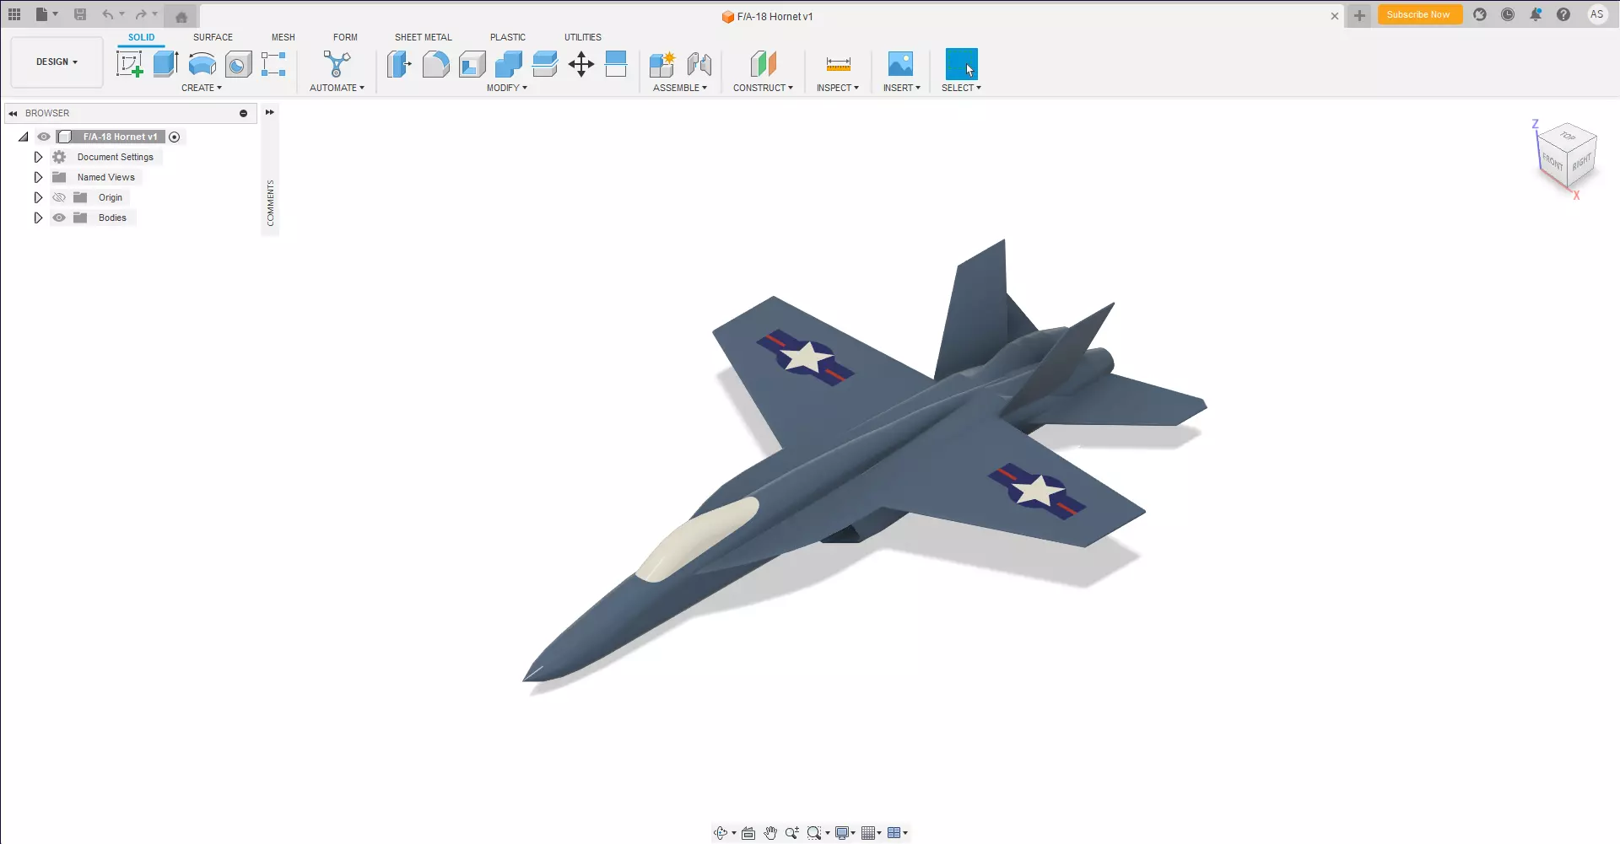
Task: Open the File menu dropdown
Action: click(x=46, y=14)
